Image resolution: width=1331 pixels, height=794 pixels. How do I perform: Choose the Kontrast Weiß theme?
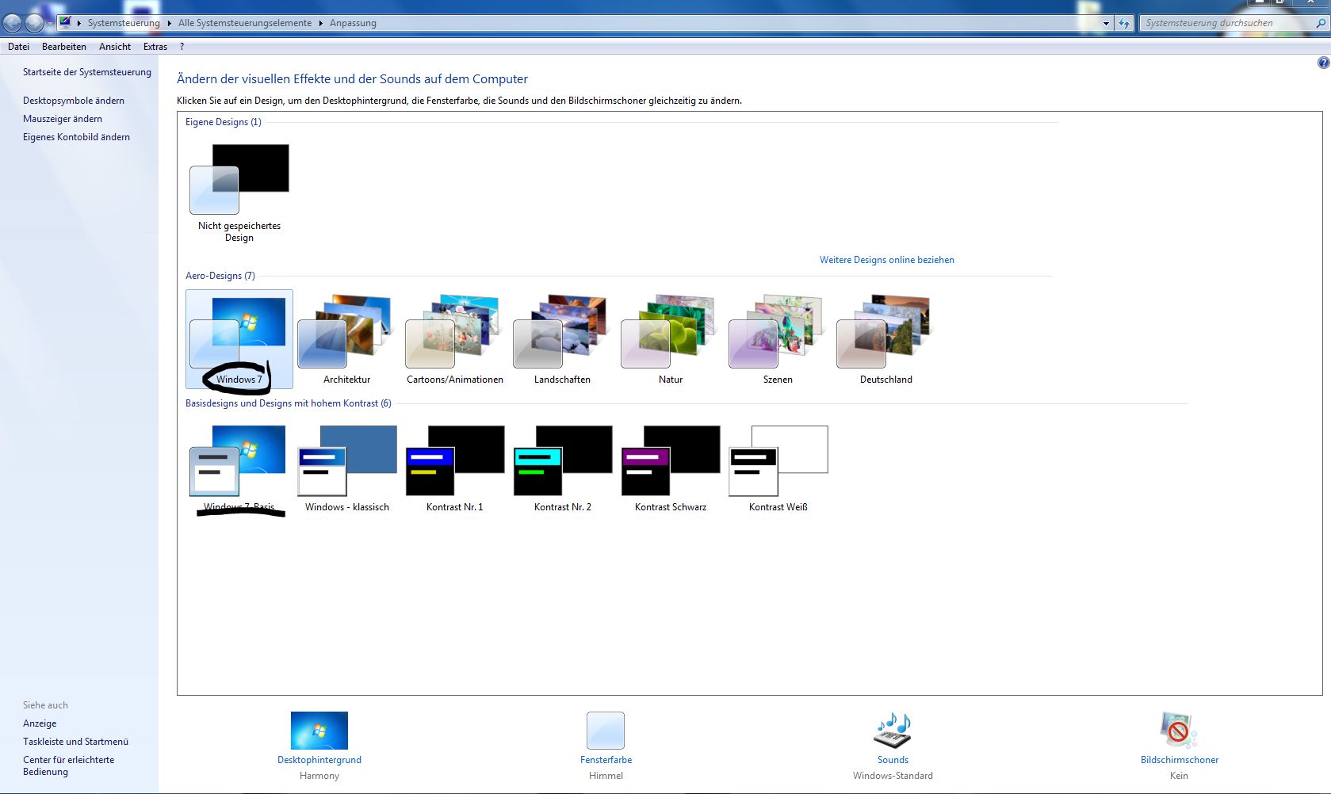(778, 468)
